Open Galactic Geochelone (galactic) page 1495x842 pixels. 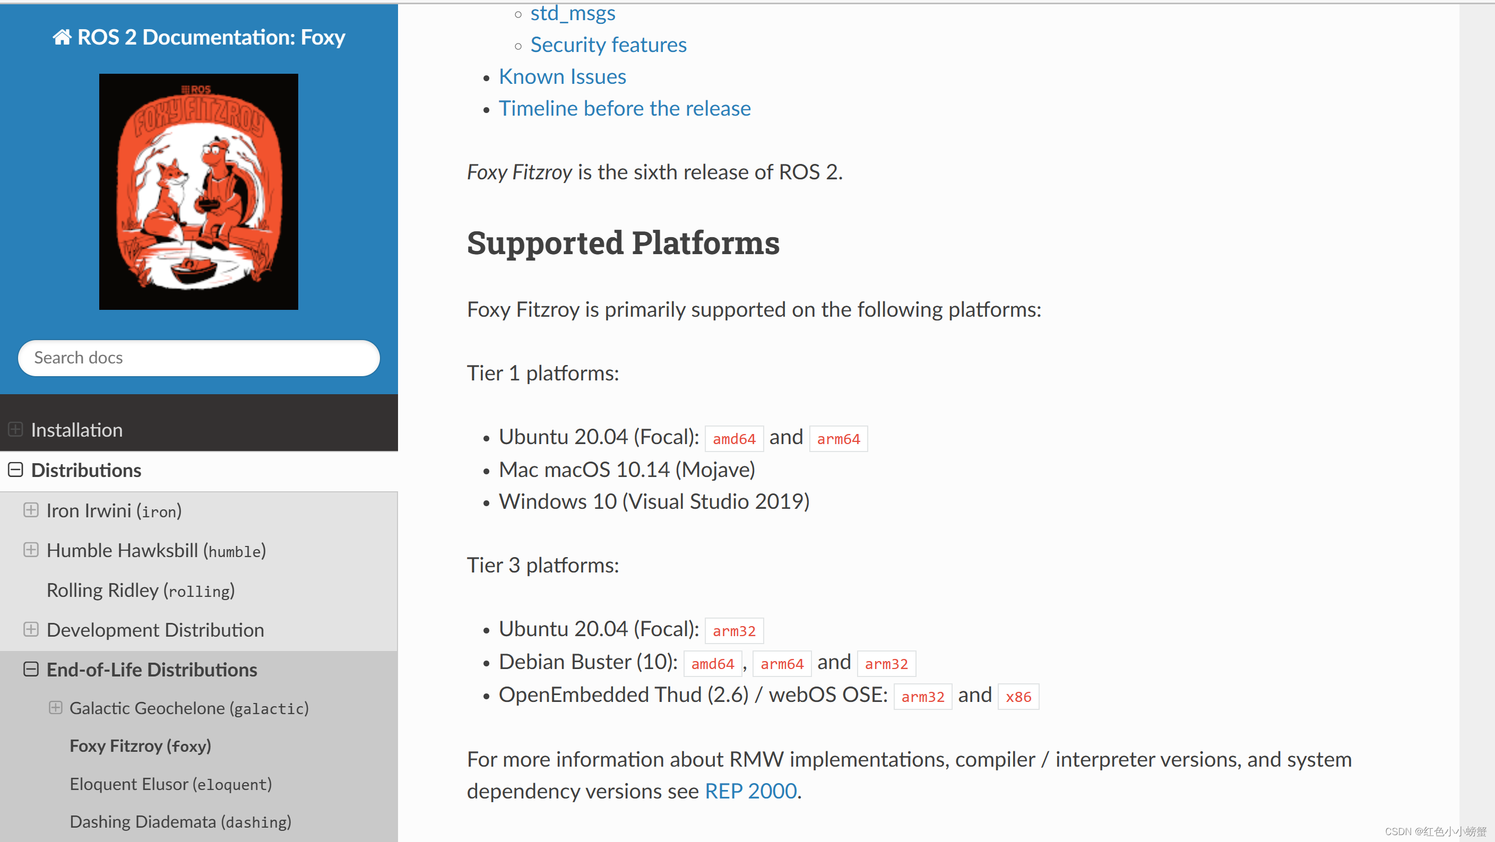pos(189,708)
